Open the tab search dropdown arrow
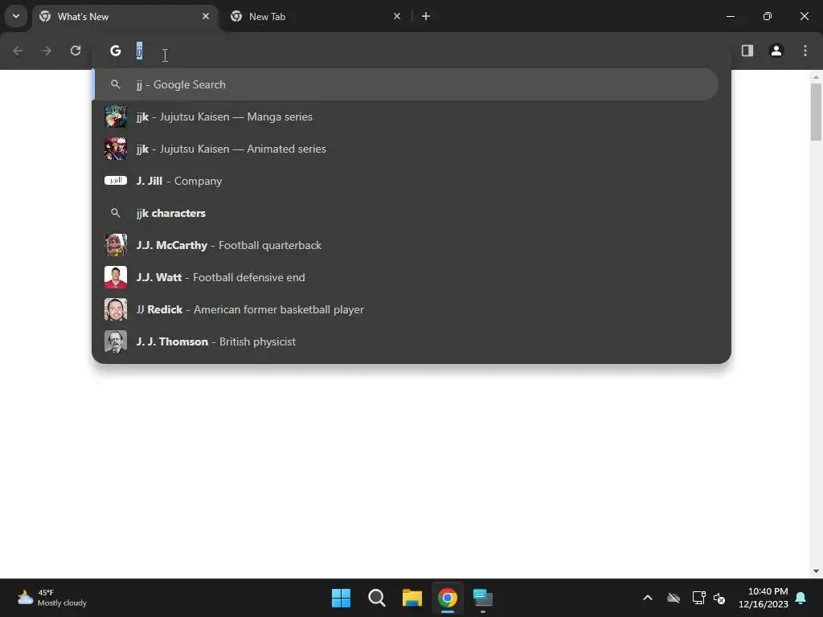Screen dimensions: 823x617 pyautogui.click(x=16, y=16)
